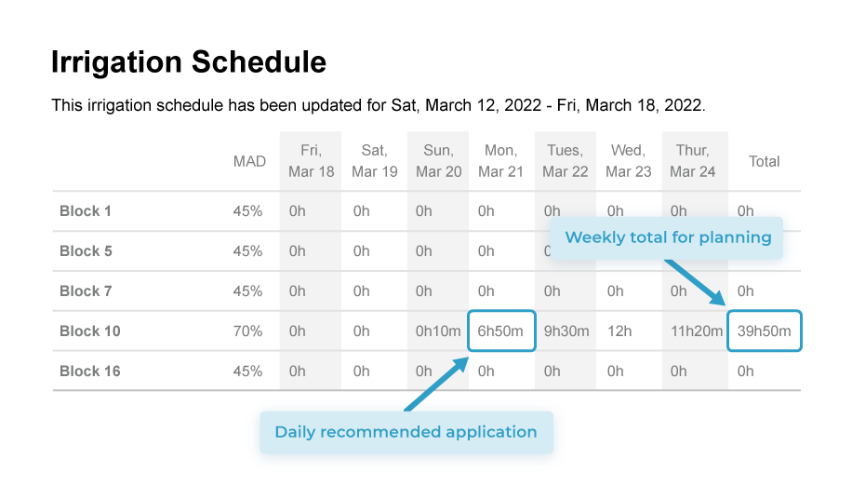Select the Block 10 row label

click(89, 331)
